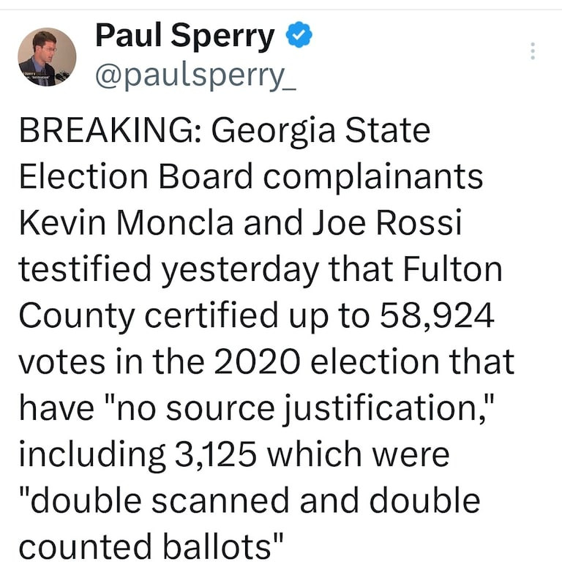Click the blue verified checkmark badge
The height and width of the screenshot is (586, 562).
pos(298,35)
